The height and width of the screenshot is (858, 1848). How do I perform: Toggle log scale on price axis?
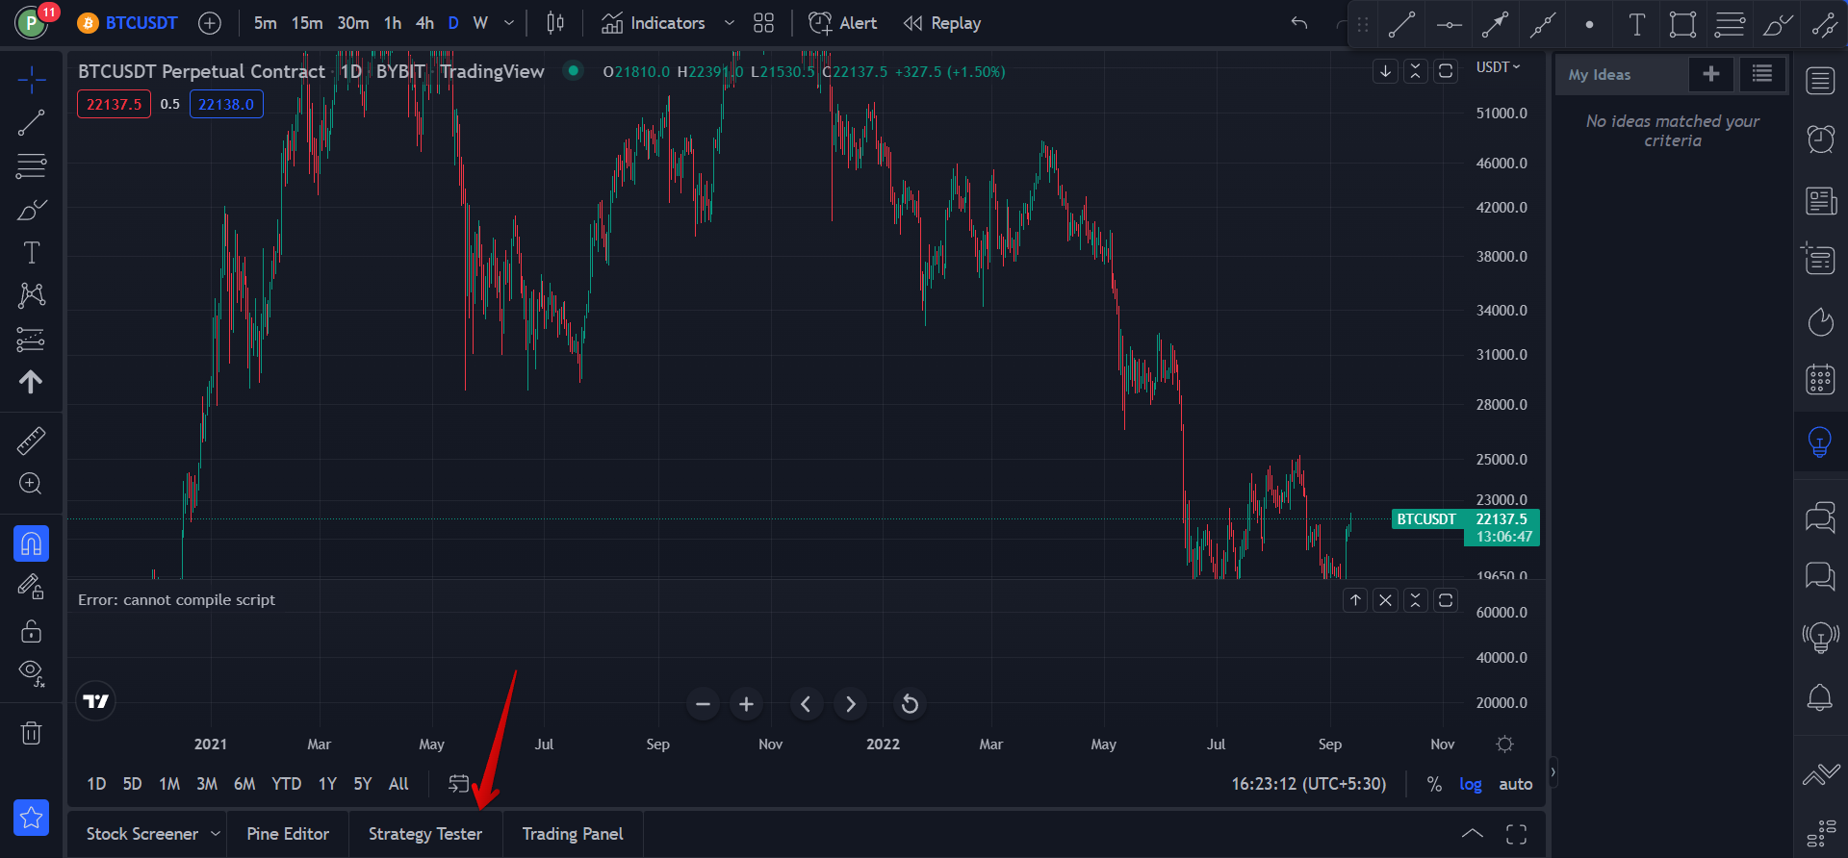pos(1470,784)
